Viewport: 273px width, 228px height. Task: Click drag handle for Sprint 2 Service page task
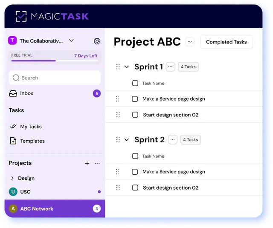118,172
